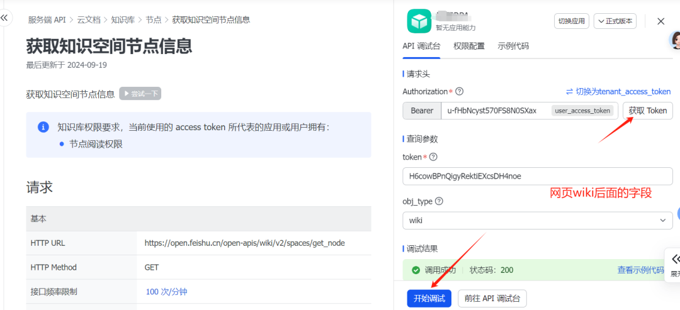Click the HTTP URL value text
This screenshot has width=680, height=310.
(x=244, y=243)
